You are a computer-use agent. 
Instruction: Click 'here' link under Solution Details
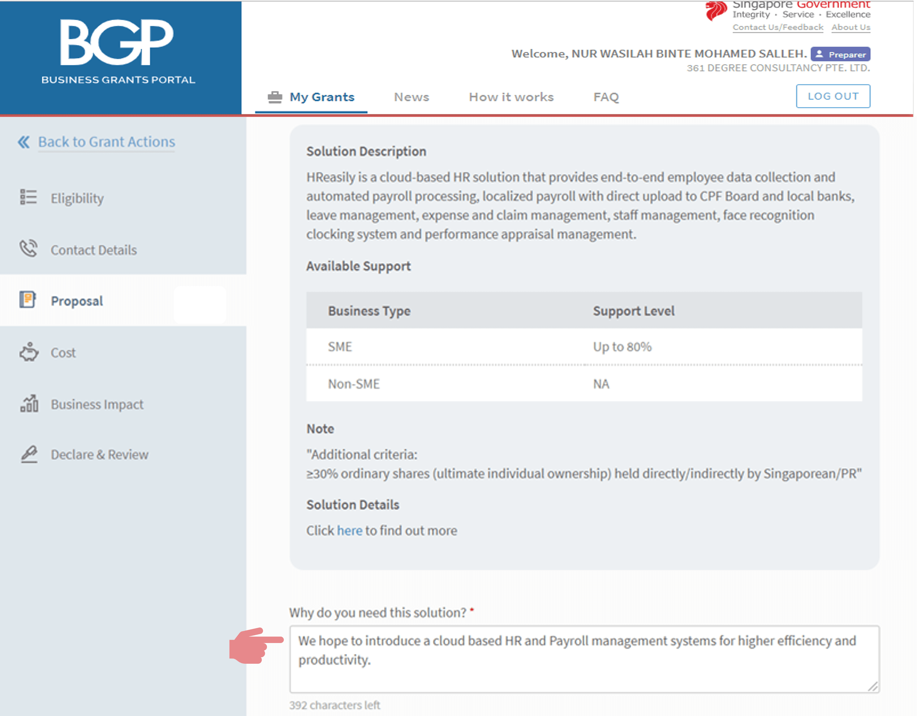pos(349,530)
